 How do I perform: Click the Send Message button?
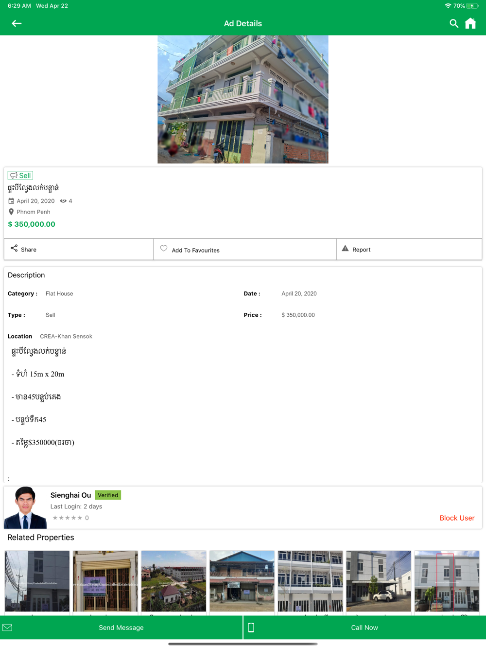pos(121,628)
